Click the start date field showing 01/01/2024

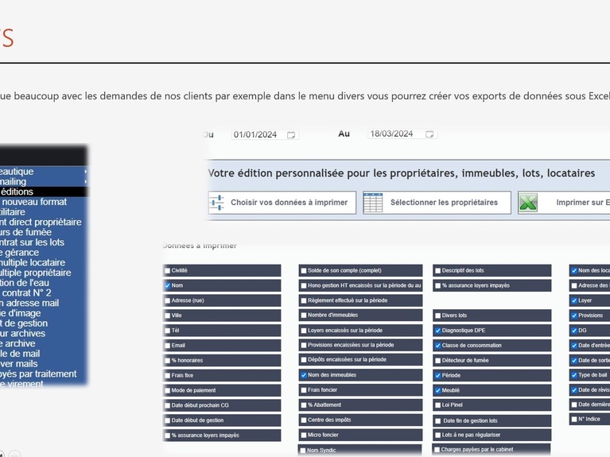tap(256, 135)
